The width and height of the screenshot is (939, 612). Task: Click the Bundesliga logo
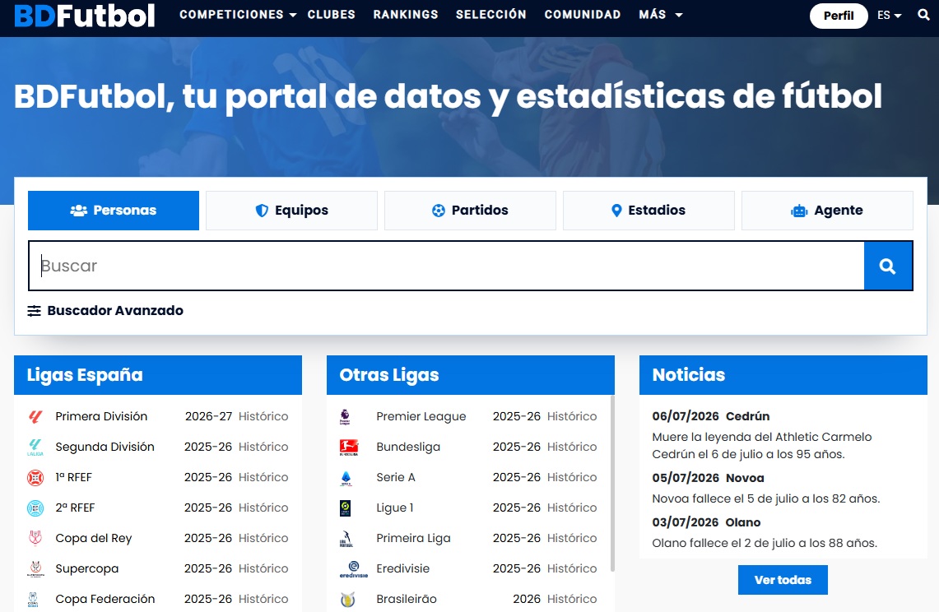pyautogui.click(x=349, y=447)
